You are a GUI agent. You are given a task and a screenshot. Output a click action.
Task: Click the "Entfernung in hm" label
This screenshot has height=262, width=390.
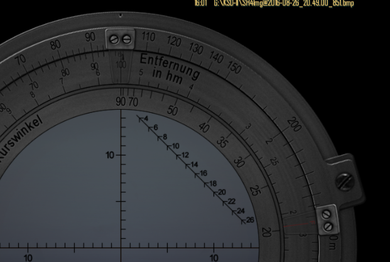[169, 68]
